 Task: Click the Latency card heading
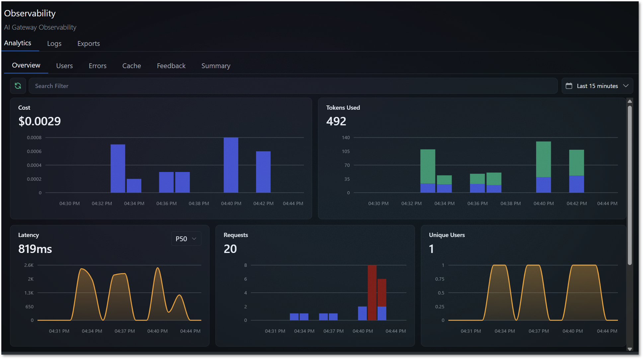(x=29, y=235)
